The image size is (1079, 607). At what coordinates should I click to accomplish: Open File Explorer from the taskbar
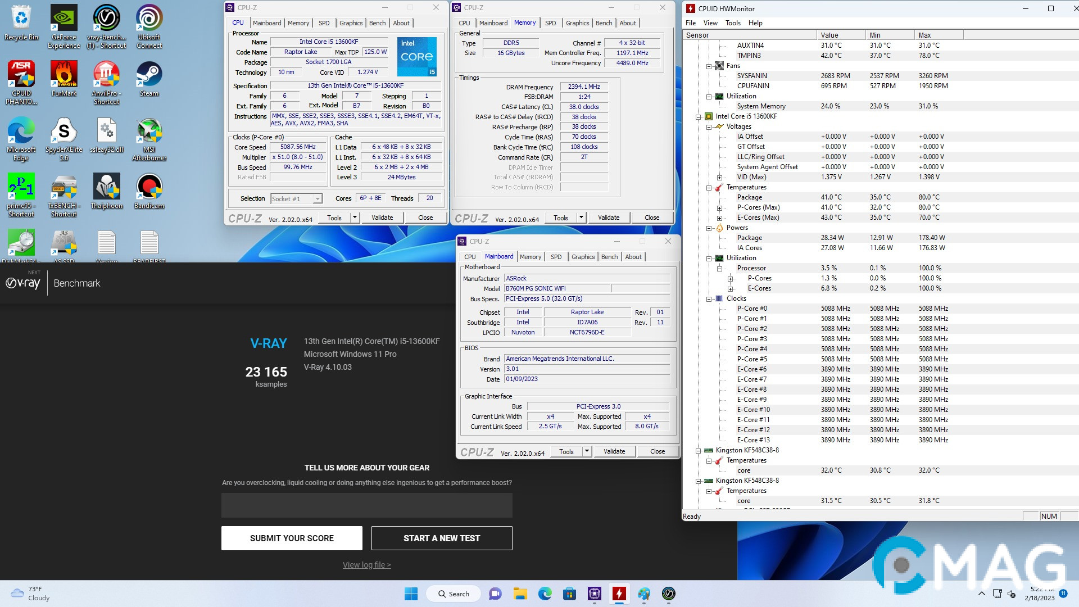point(520,594)
